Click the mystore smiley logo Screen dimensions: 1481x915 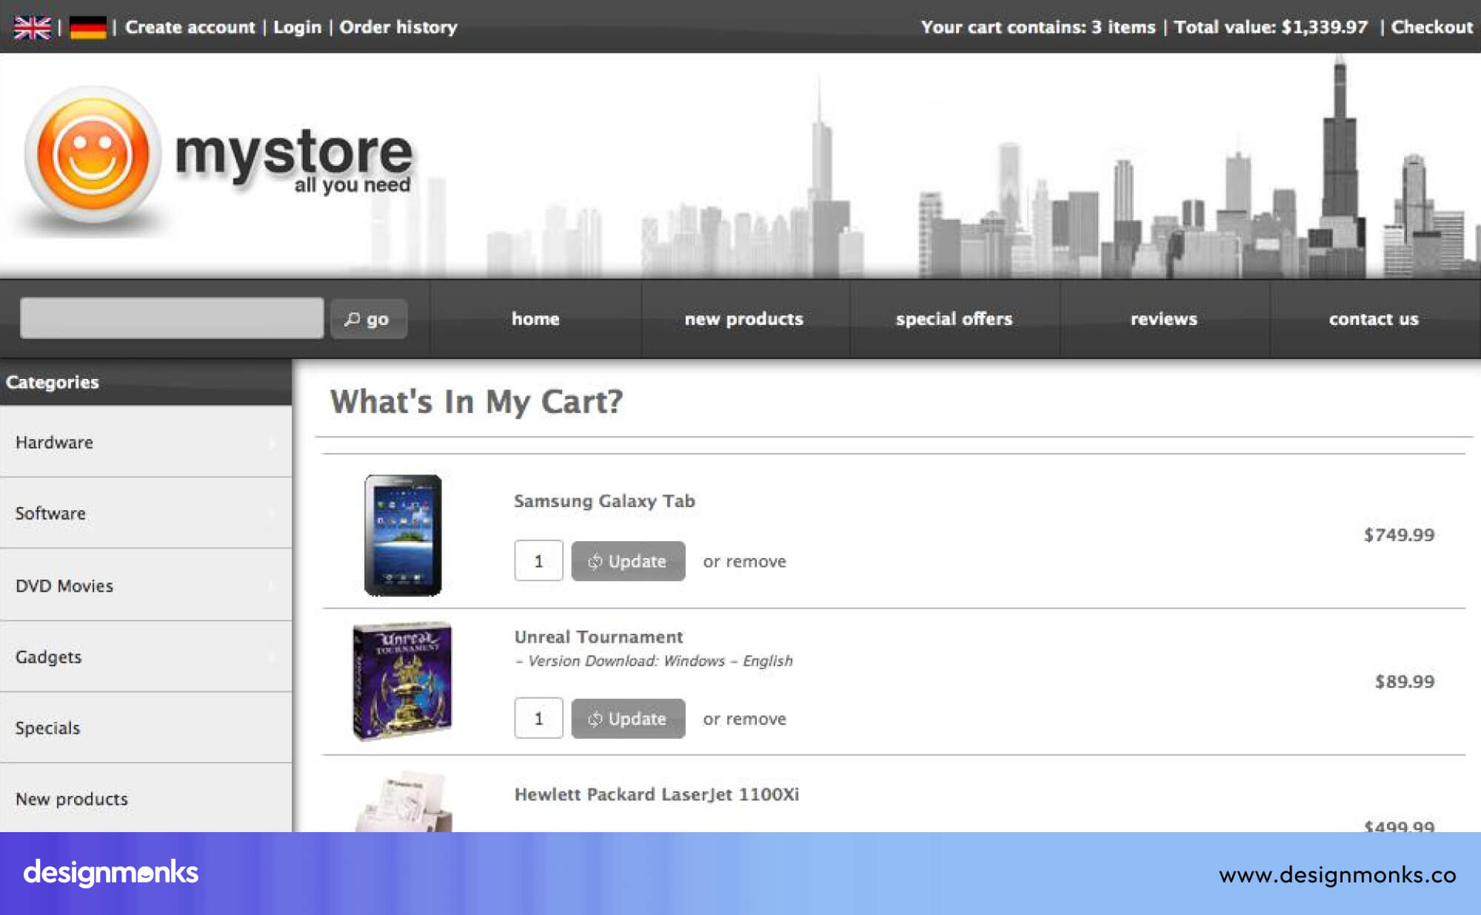pyautogui.click(x=93, y=154)
